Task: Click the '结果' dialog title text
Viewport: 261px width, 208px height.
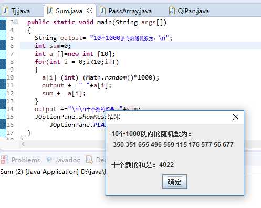Action: [x=114, y=116]
